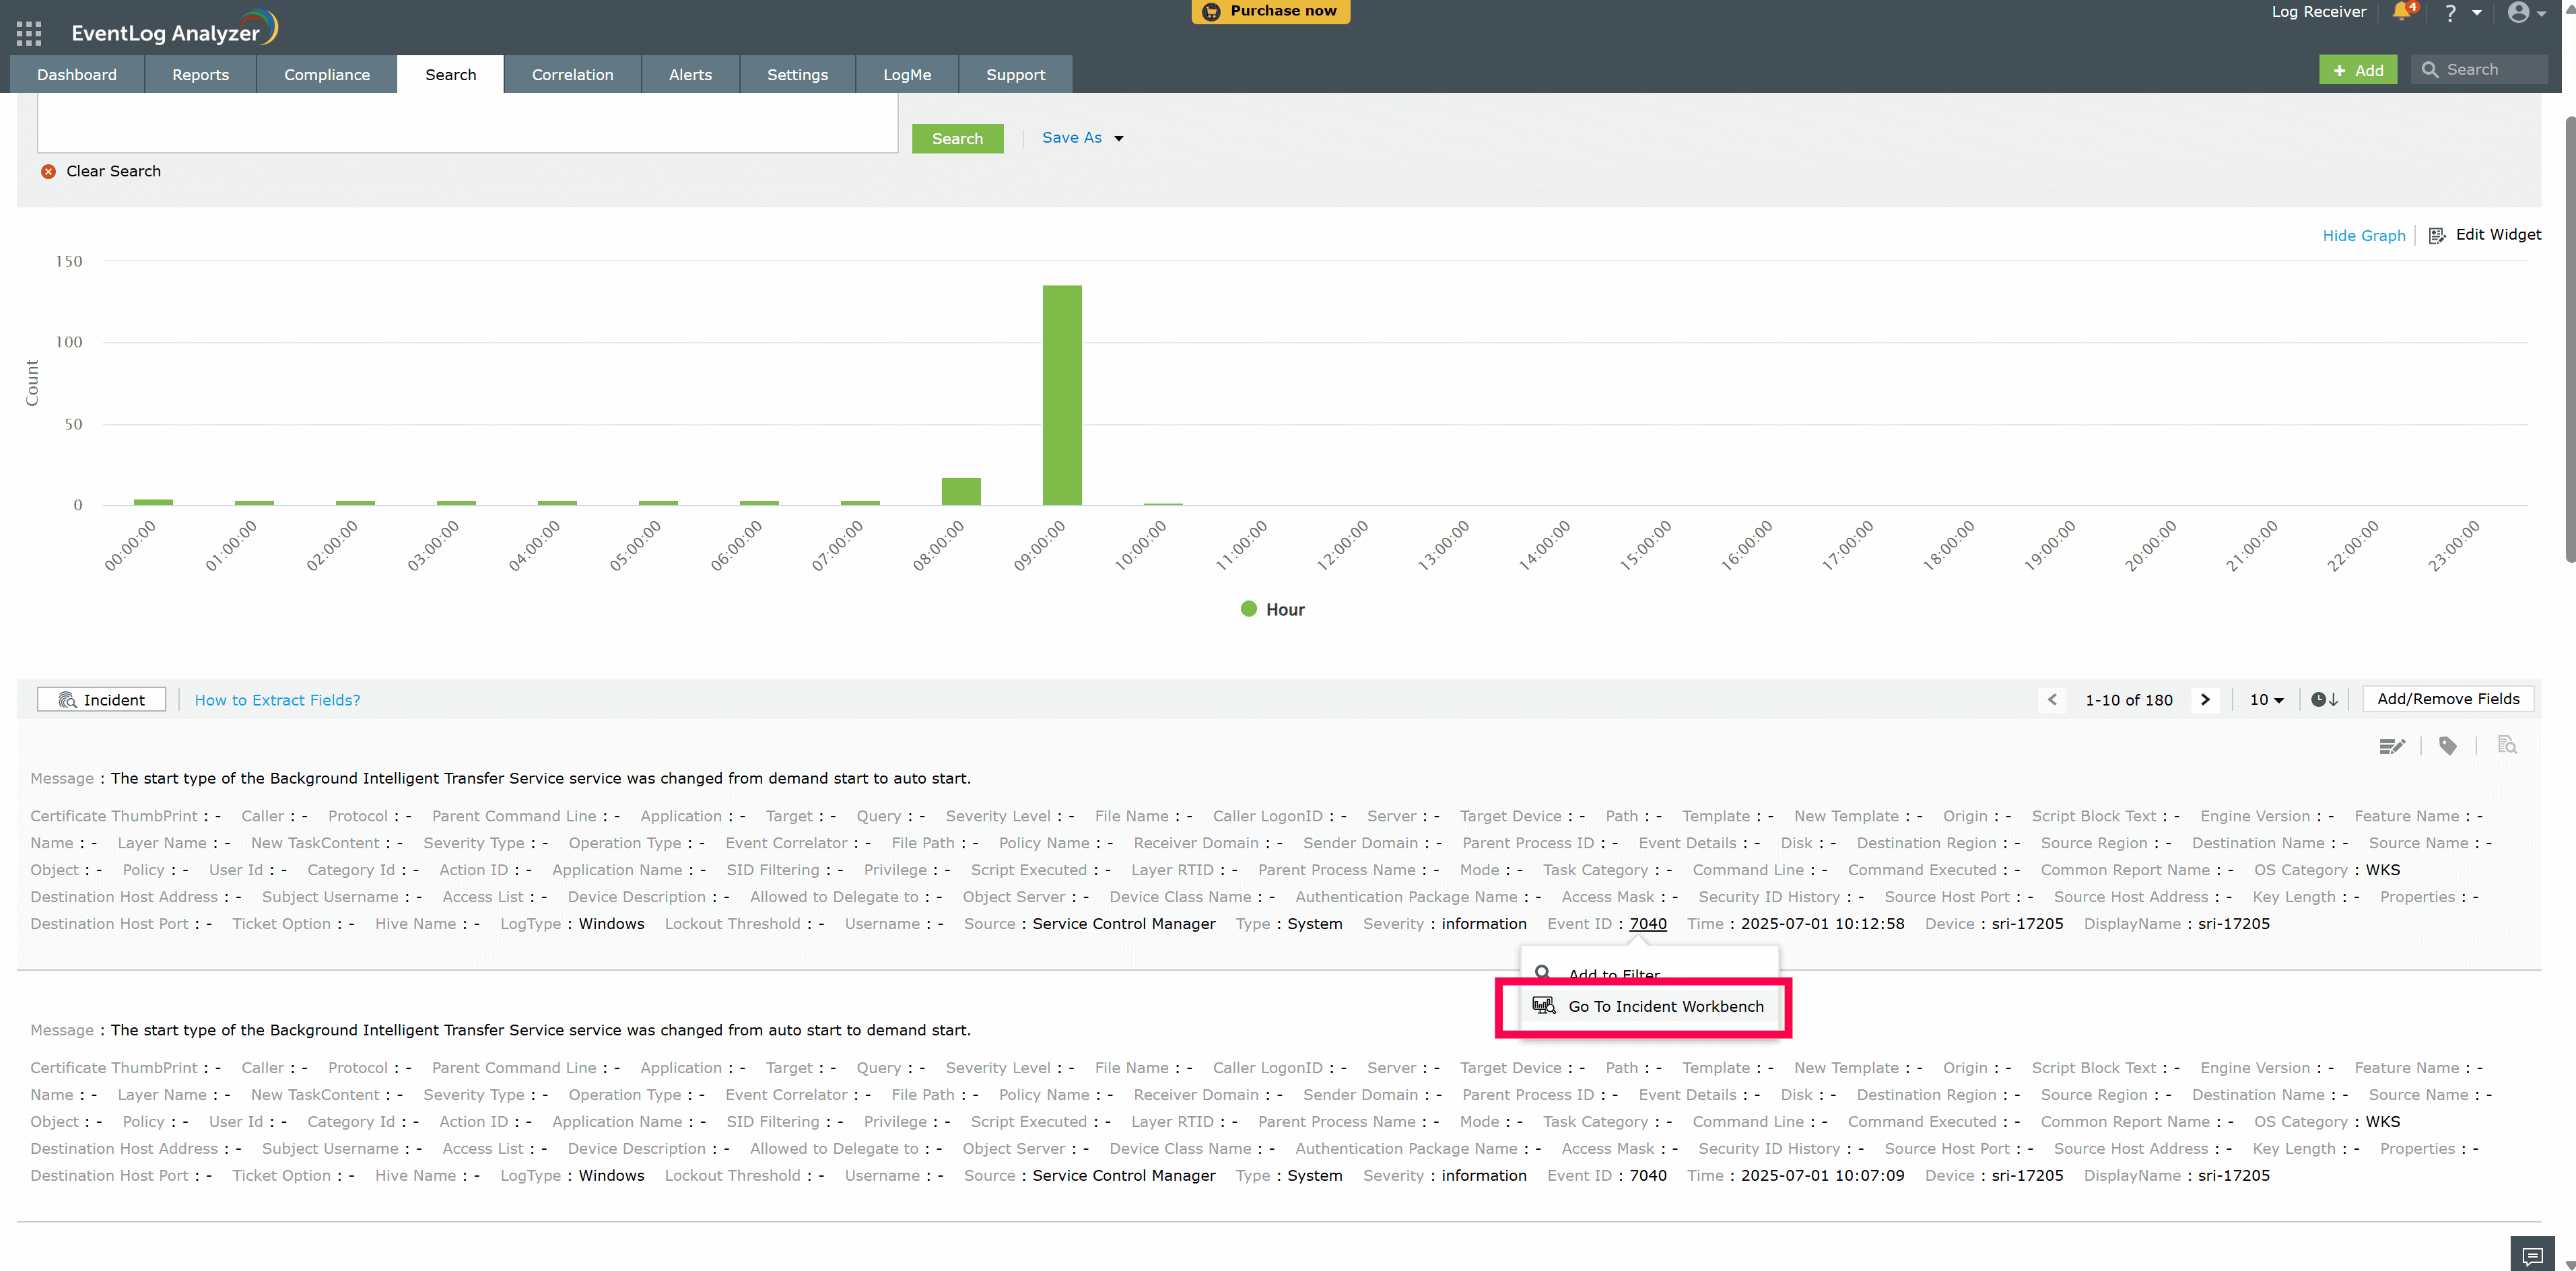This screenshot has width=2576, height=1271.
Task: Go to next page of results
Action: [2205, 699]
